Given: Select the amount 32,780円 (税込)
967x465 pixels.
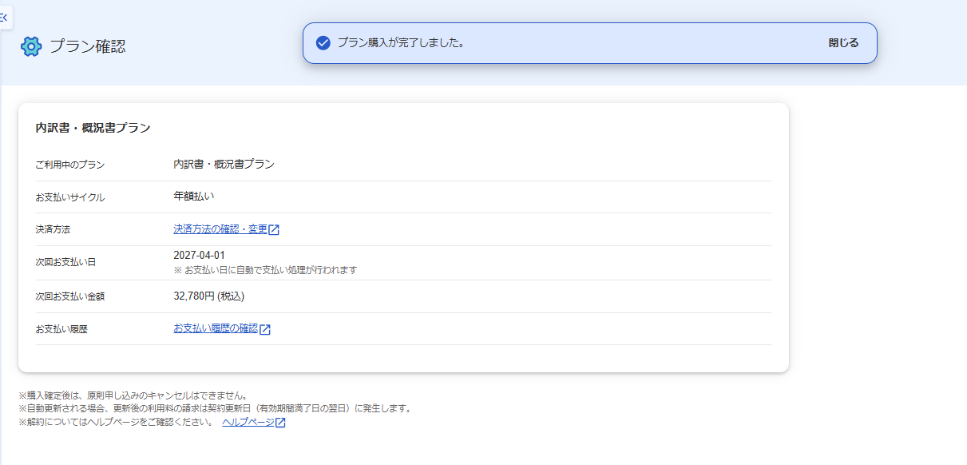Looking at the screenshot, I should (x=208, y=296).
